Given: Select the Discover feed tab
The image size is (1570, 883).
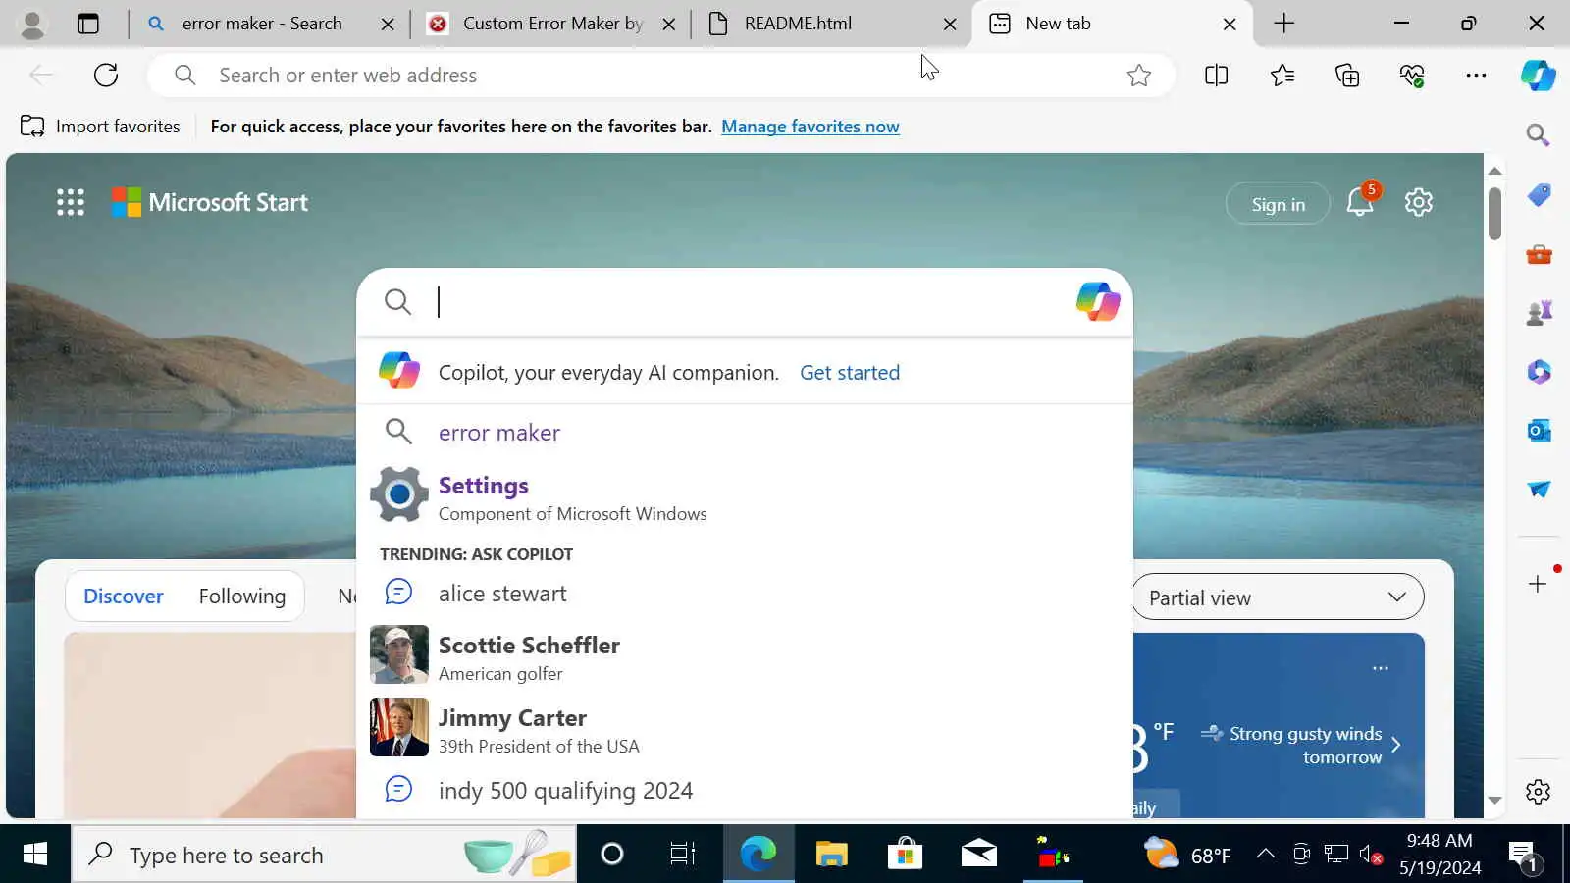Looking at the screenshot, I should point(124,597).
